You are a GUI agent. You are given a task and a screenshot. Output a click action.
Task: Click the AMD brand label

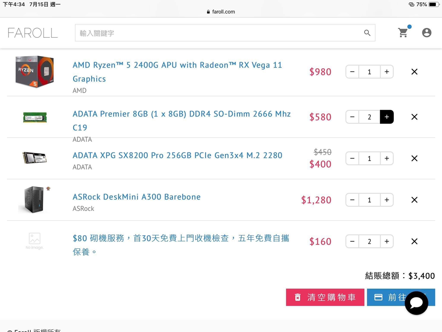coord(79,91)
